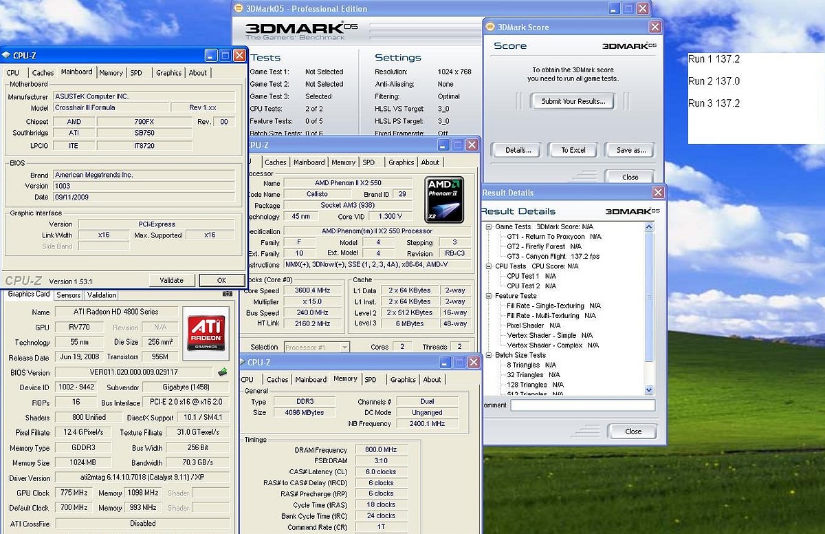825x534 pixels.
Task: Open score Details in 3DMark Score
Action: tap(518, 150)
